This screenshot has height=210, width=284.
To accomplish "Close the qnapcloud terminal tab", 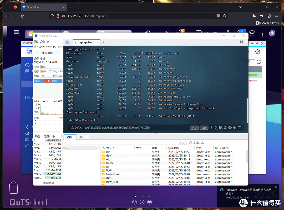I will pyautogui.click(x=98, y=42).
